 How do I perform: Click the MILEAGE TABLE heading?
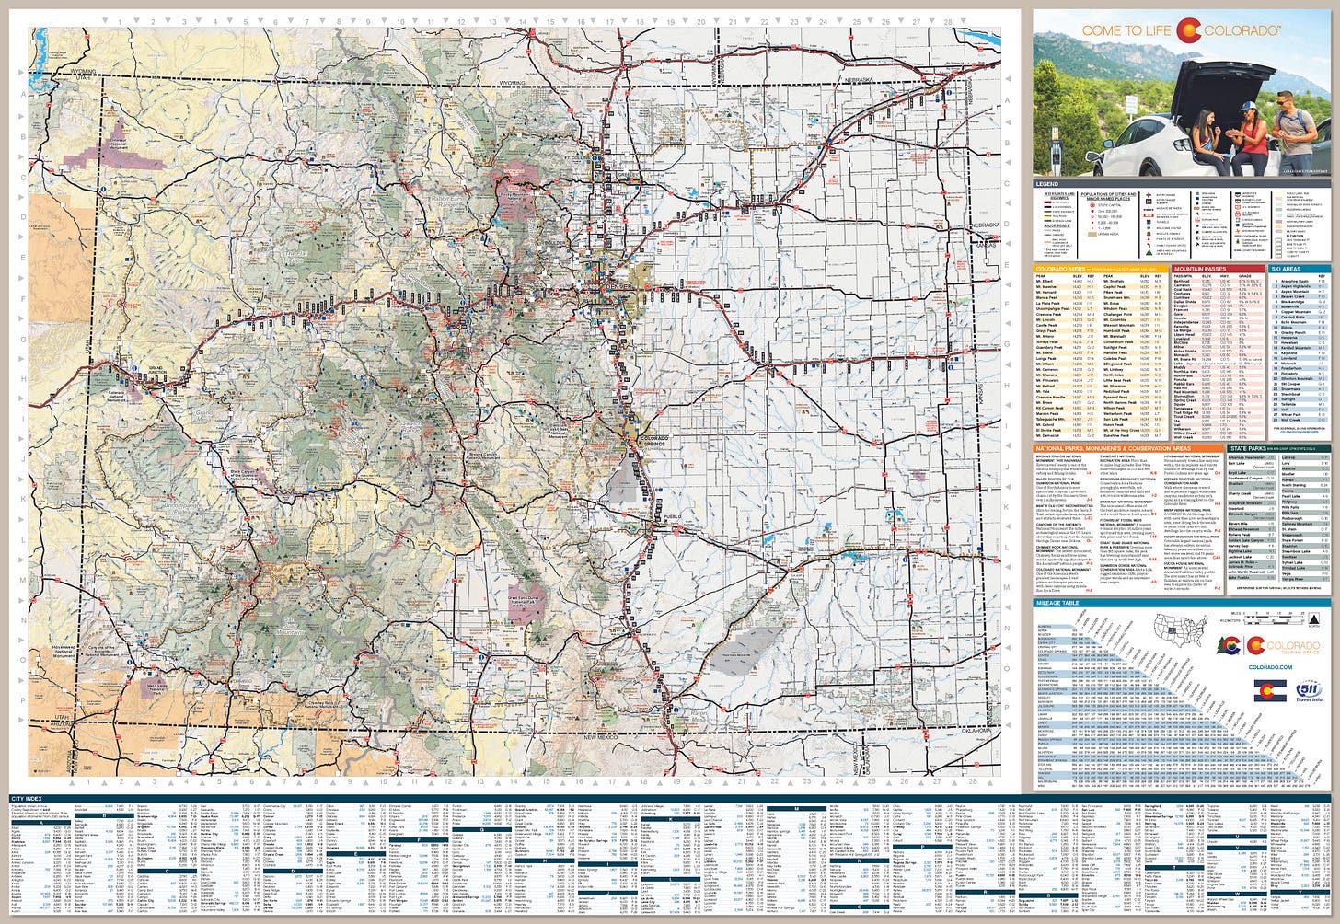tap(1058, 603)
